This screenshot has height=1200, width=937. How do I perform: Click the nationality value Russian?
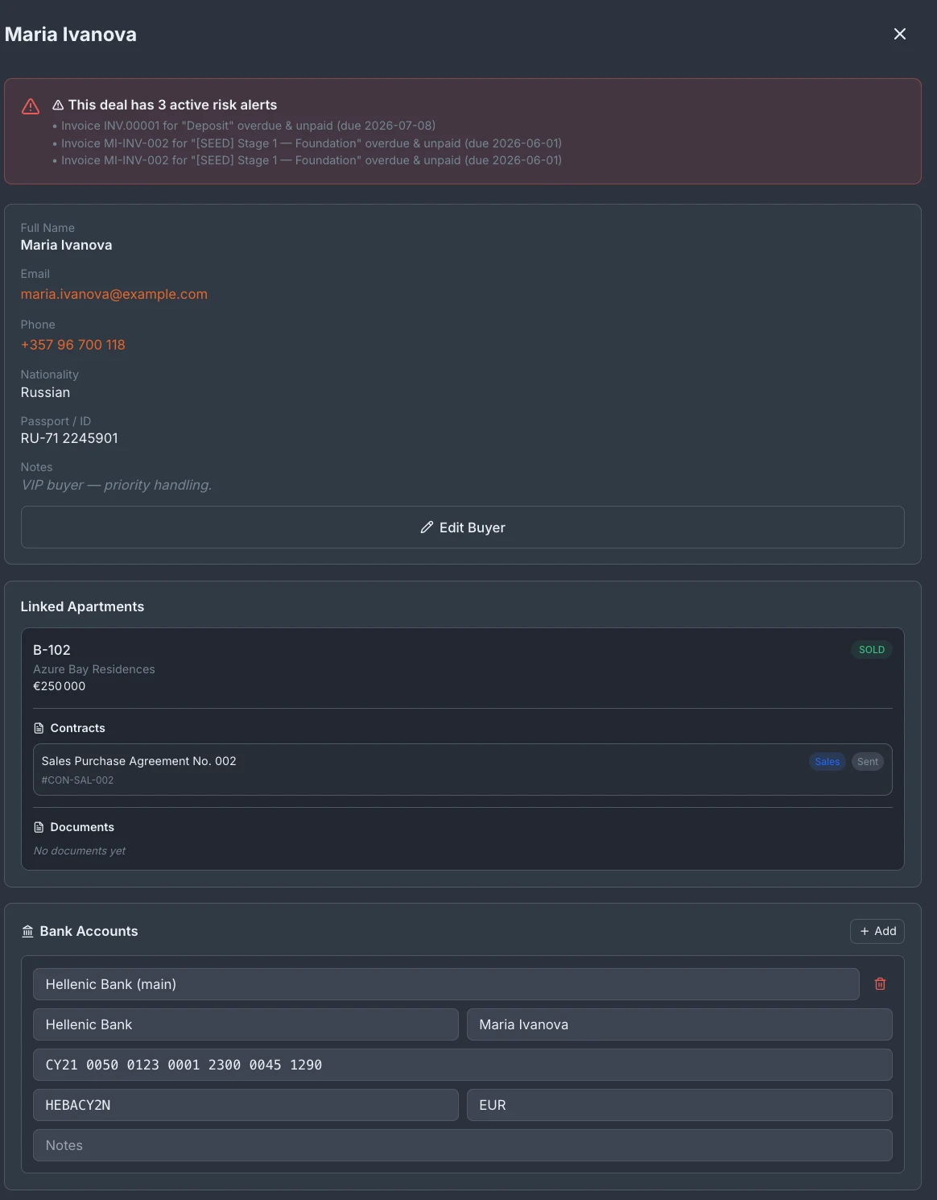click(45, 392)
